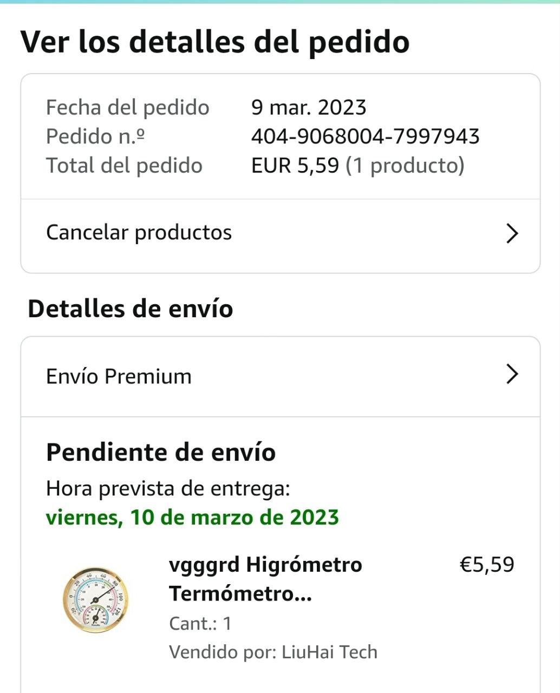Viewport: 560px width, 693px height.
Task: Tap the Cant.: 1 quantity text
Action: (x=200, y=623)
